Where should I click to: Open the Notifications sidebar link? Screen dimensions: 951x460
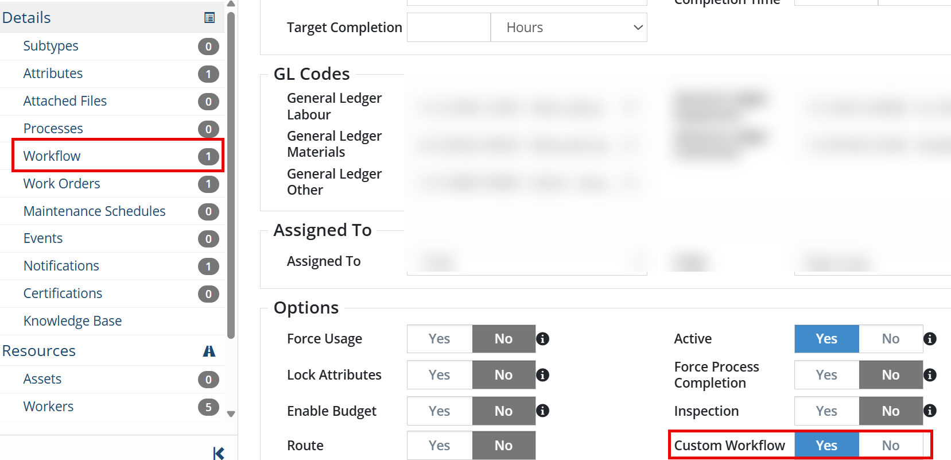61,266
